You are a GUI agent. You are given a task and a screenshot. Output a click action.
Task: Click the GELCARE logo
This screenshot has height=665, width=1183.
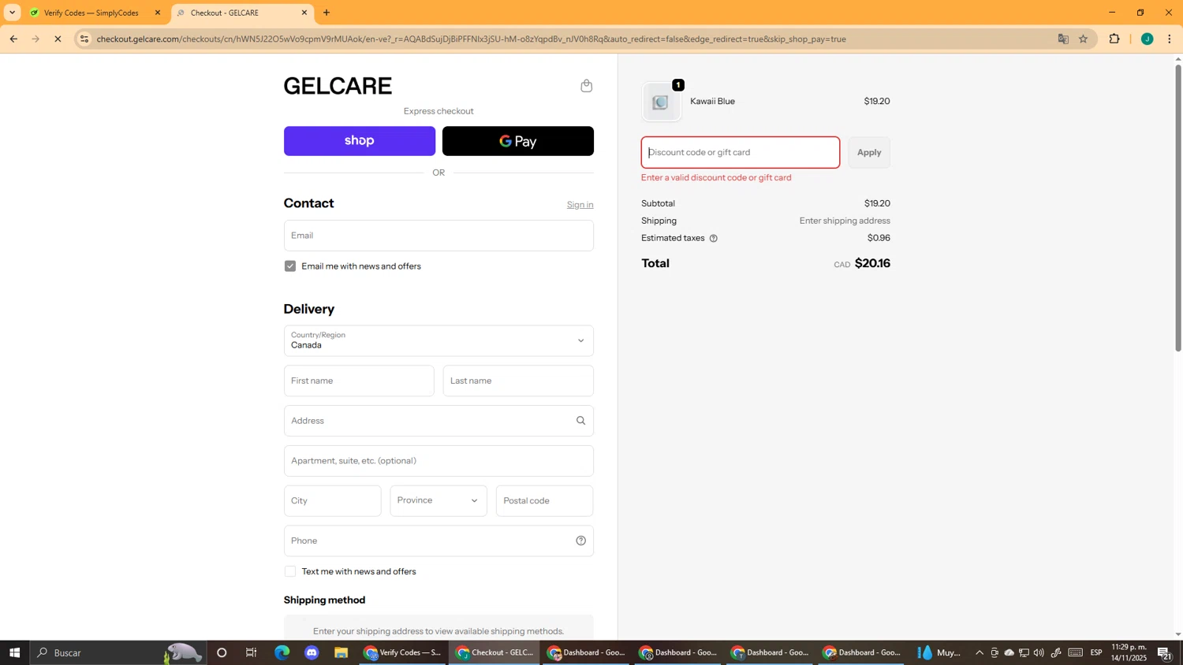[338, 86]
